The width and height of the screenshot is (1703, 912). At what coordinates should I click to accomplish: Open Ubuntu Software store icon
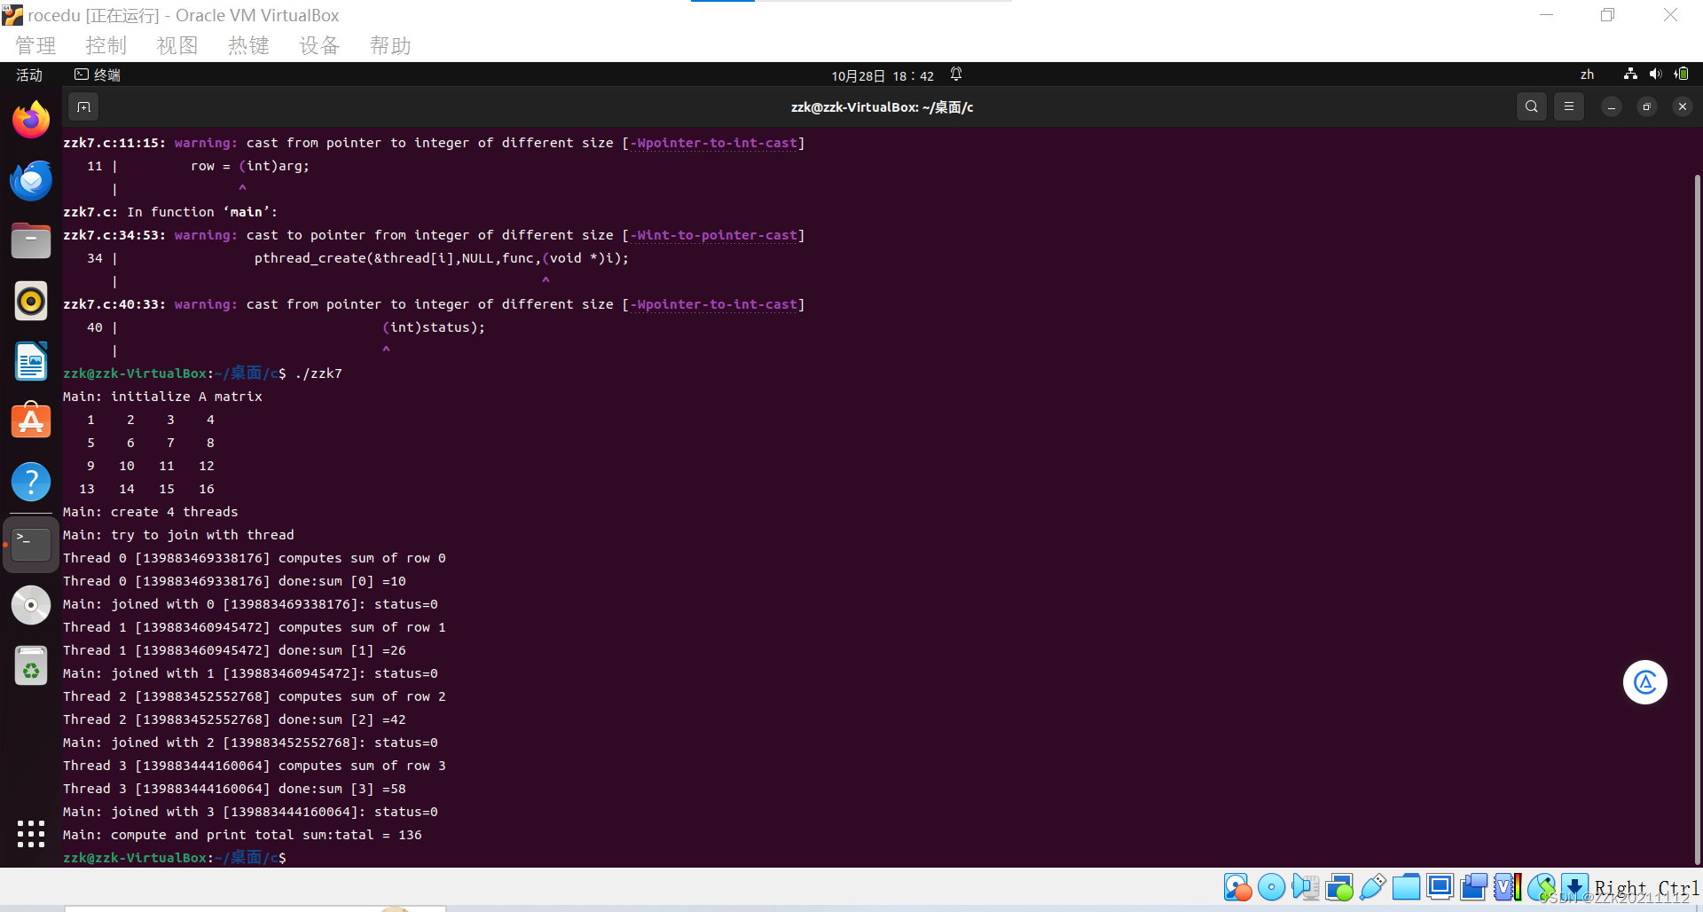pyautogui.click(x=31, y=421)
